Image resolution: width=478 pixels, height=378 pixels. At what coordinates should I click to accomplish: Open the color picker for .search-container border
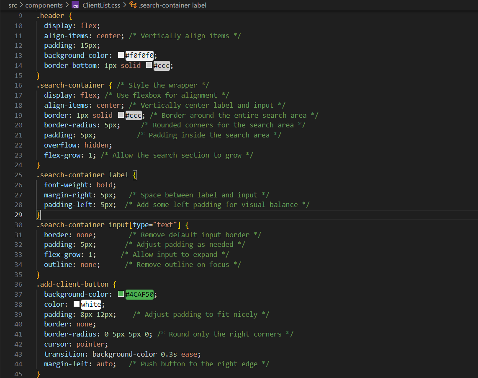[x=121, y=115]
